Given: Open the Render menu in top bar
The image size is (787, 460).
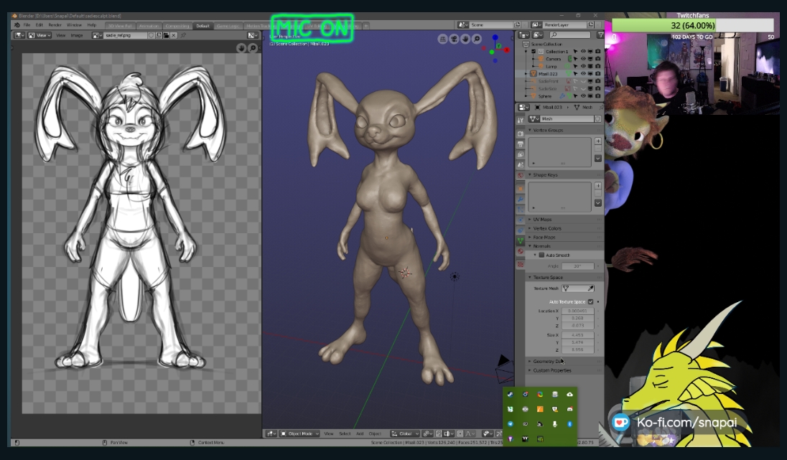Looking at the screenshot, I should click(55, 25).
